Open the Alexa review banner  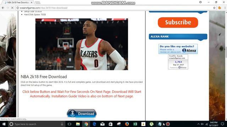pyautogui.click(x=178, y=49)
